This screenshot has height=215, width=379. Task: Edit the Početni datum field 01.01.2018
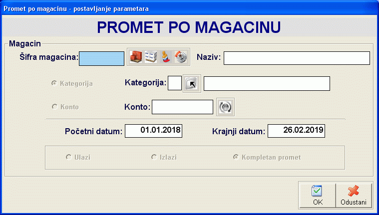click(153, 131)
